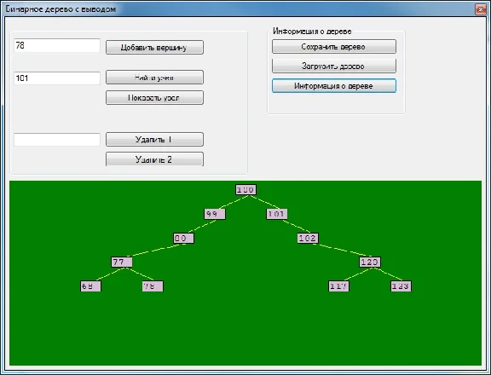
Task: Select root node 100 in tree
Action: 245,190
